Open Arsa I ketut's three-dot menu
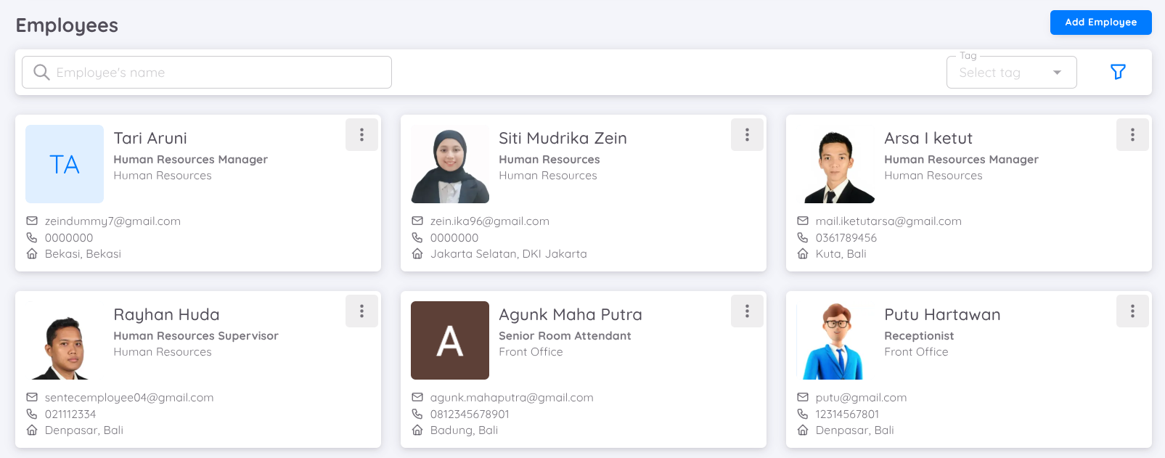Image resolution: width=1165 pixels, height=458 pixels. (x=1132, y=135)
